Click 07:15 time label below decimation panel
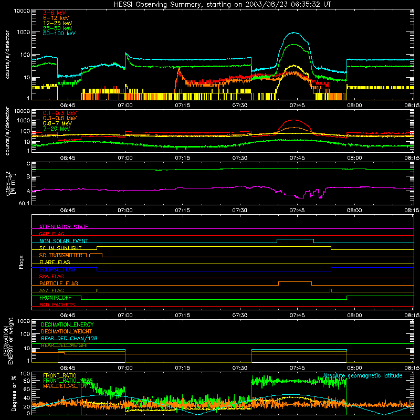 coord(182,368)
